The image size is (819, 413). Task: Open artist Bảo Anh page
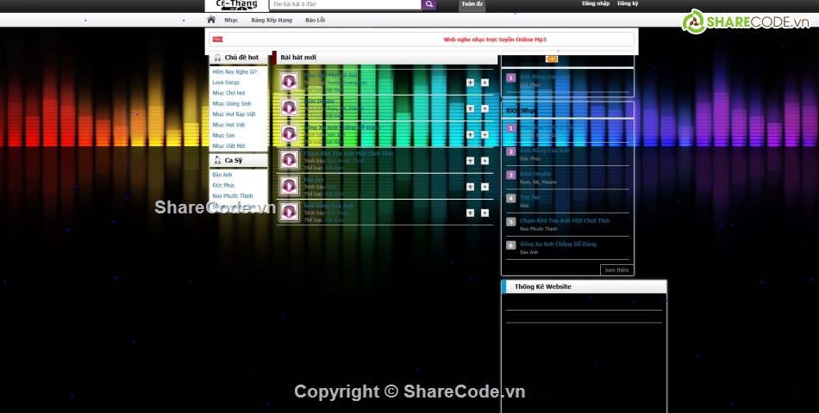pos(221,175)
